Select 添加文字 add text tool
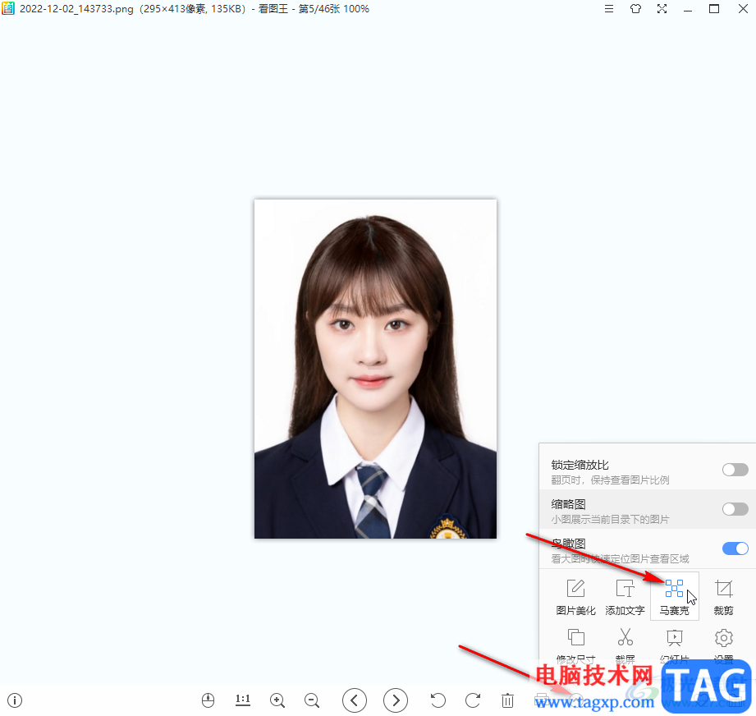The height and width of the screenshot is (716, 756). 625,597
